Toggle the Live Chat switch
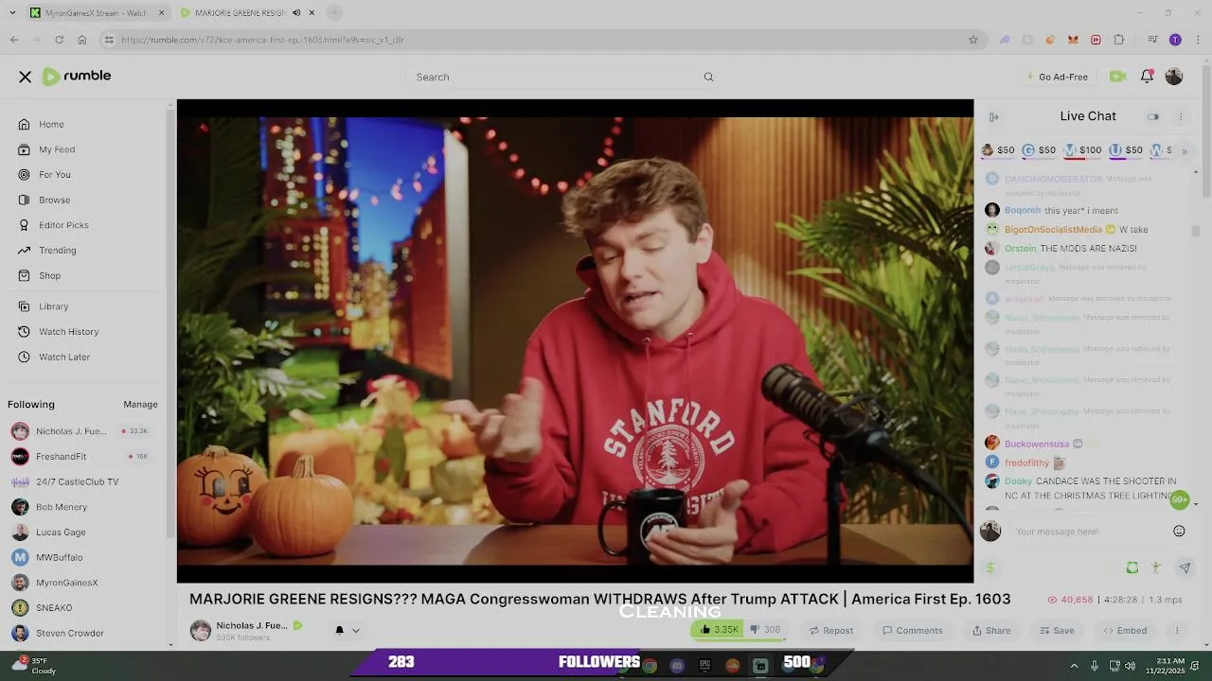 1153,117
